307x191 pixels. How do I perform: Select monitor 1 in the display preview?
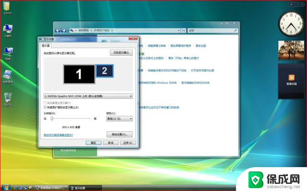click(x=79, y=74)
